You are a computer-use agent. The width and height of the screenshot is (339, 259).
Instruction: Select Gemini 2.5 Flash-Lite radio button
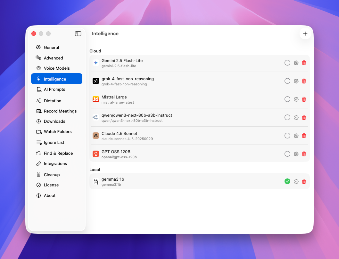pyautogui.click(x=287, y=63)
